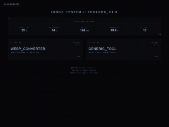Image resolution: width=169 pixels, height=127 pixels.
Task: Click READY status on GENERIC_TOOL card
Action: [x=156, y=56]
